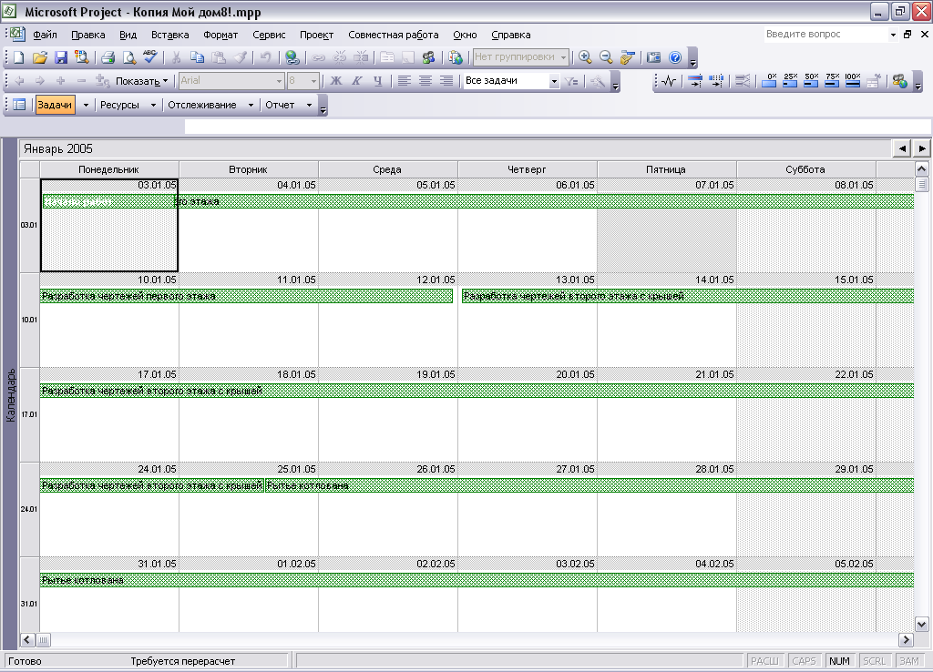This screenshot has width=933, height=672.
Task: Click the Zoom In magnifier icon
Action: click(585, 57)
